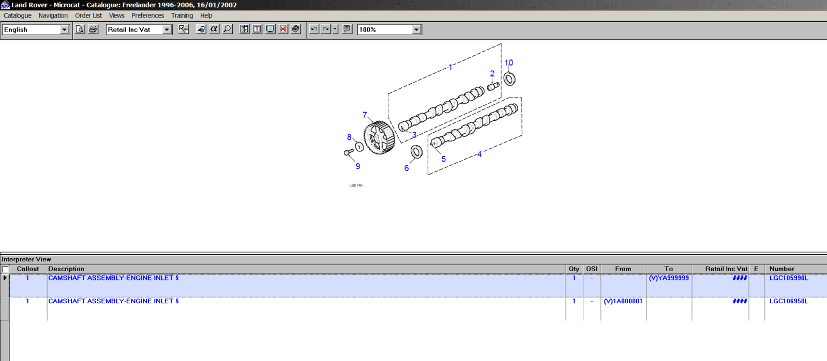
Task: Click the (V)YA999999 To value
Action: pos(669,278)
